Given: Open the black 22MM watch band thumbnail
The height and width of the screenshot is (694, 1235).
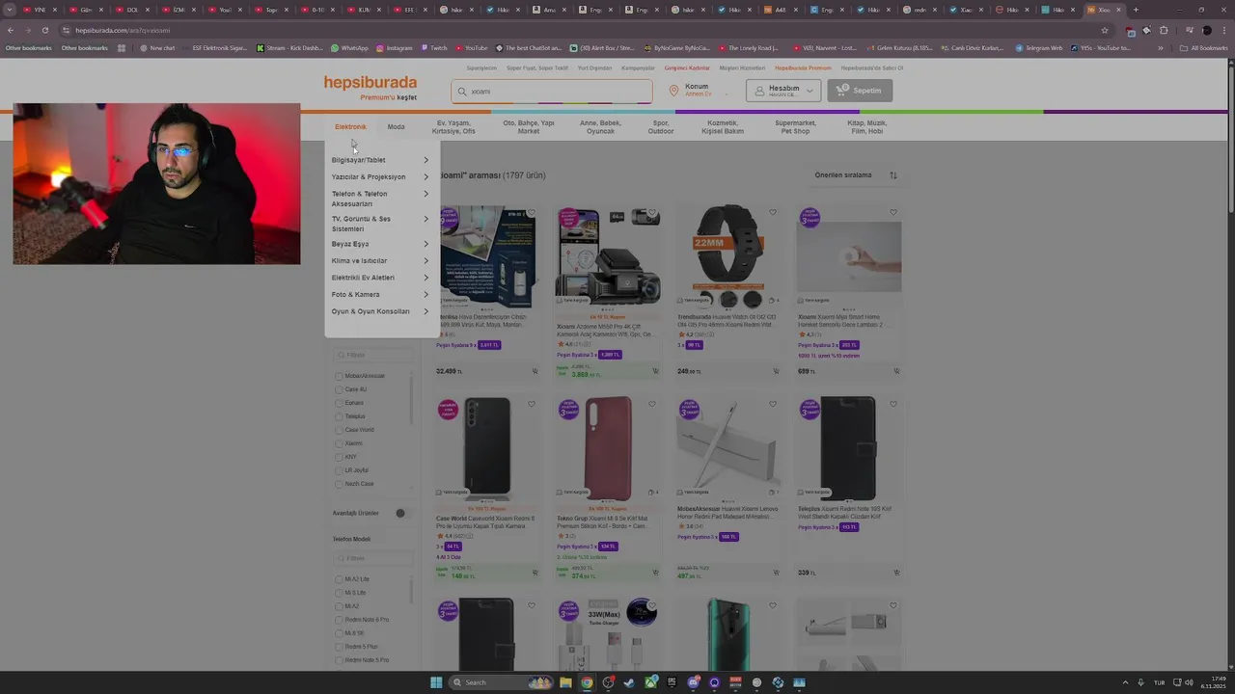Looking at the screenshot, I should (727, 254).
